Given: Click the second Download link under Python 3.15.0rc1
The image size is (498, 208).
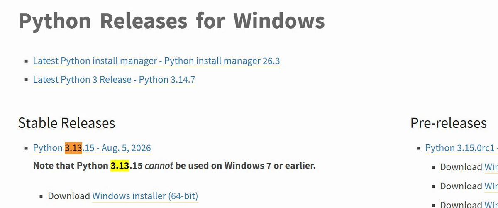Looking at the screenshot, I should pyautogui.click(x=491, y=186).
